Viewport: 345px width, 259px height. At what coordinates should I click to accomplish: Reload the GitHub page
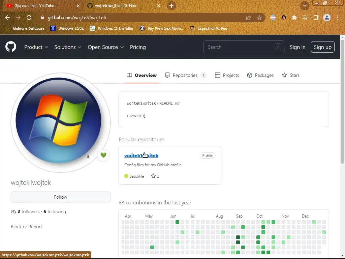(29, 18)
